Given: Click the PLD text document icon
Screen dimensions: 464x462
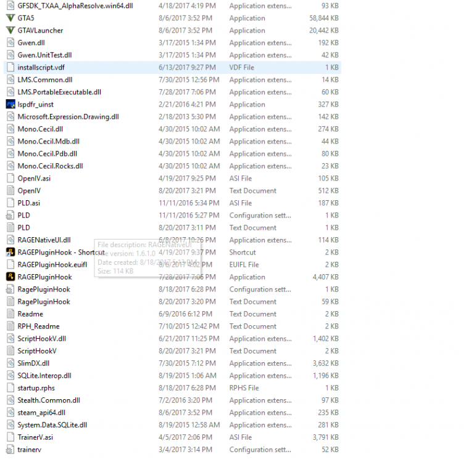Looking at the screenshot, I should pos(10,227).
